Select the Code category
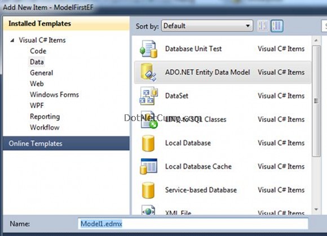The image size is (327, 236). pyautogui.click(x=38, y=51)
